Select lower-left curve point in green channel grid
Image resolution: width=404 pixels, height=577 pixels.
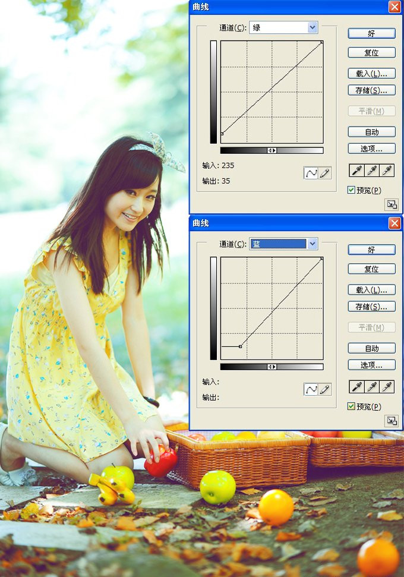tap(222, 134)
